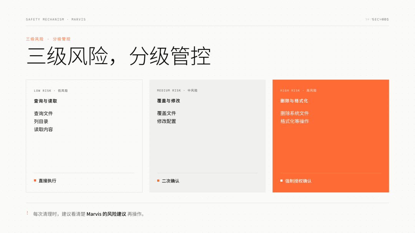Screen dimensions: 415x233
Task: Click the orange bullet next to 直接执行
Action: [35, 180]
